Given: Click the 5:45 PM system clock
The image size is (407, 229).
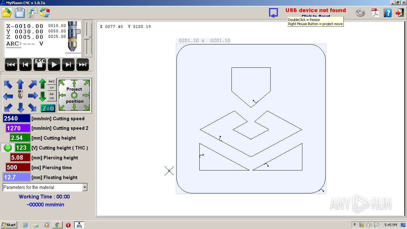Looking at the screenshot, I should pos(390,225).
